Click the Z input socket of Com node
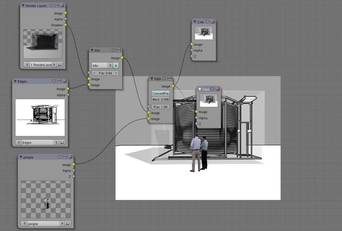 click(192, 56)
